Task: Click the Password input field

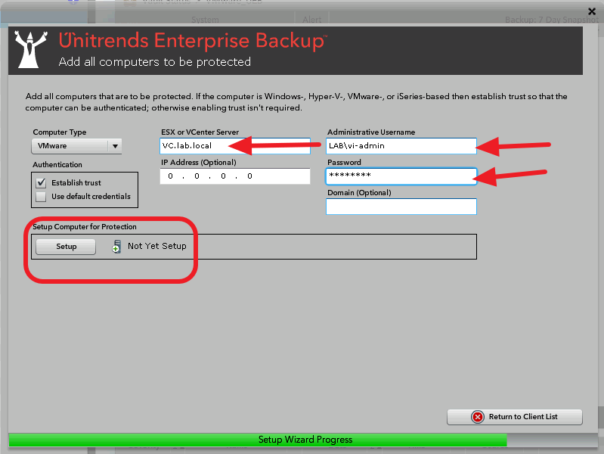Action: click(x=401, y=176)
